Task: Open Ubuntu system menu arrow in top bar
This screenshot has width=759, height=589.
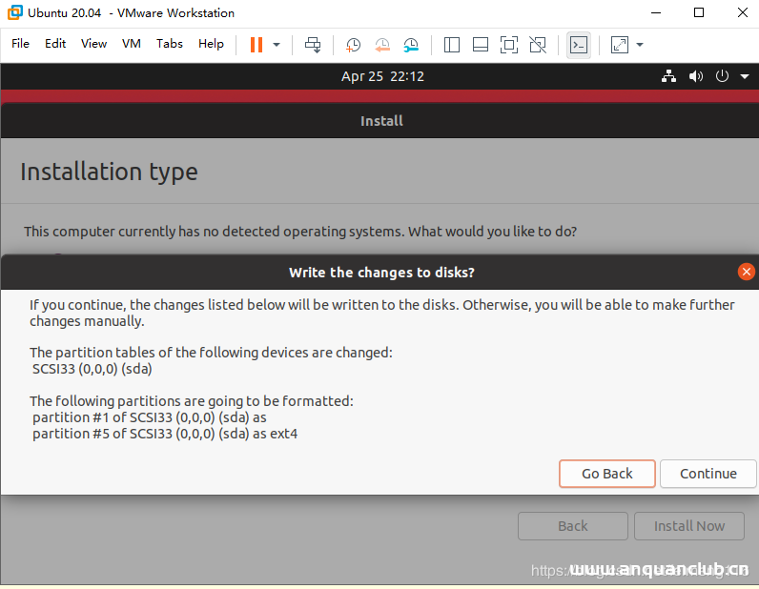Action: pos(745,77)
